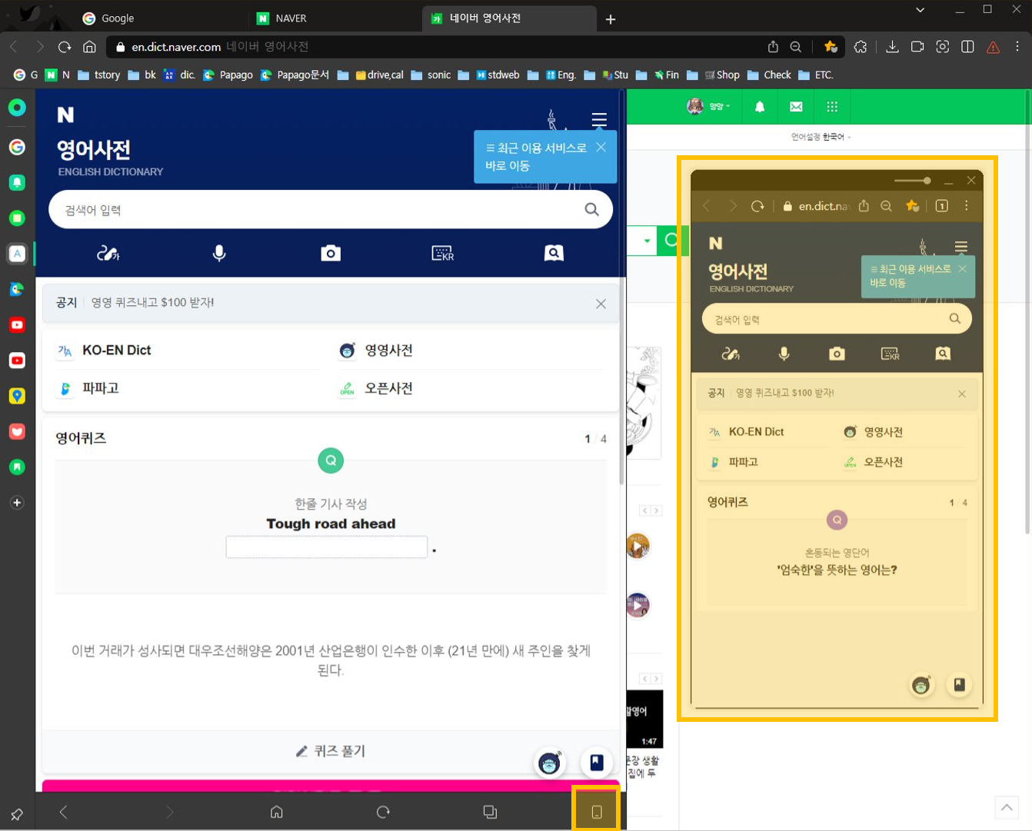Open the browser three-dot menu

click(x=1017, y=47)
